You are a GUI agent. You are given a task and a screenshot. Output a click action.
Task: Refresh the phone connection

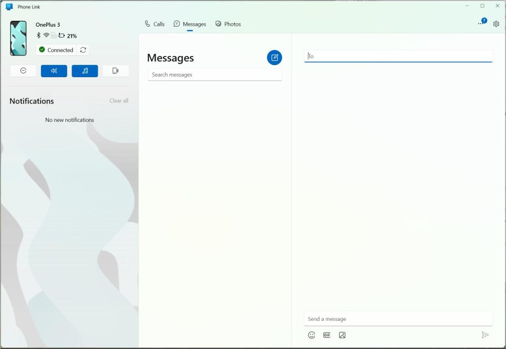pos(83,50)
